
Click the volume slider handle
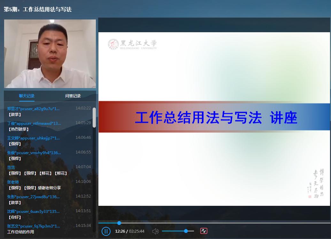[x=186, y=231]
